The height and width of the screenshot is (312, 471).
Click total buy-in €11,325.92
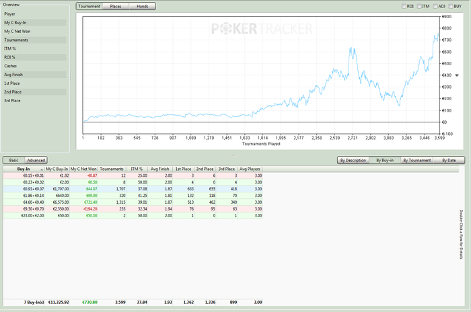pos(59,302)
